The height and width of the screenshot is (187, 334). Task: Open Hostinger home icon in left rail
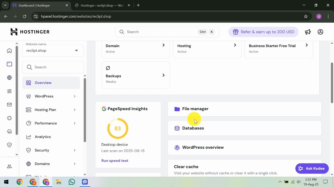coord(9,51)
